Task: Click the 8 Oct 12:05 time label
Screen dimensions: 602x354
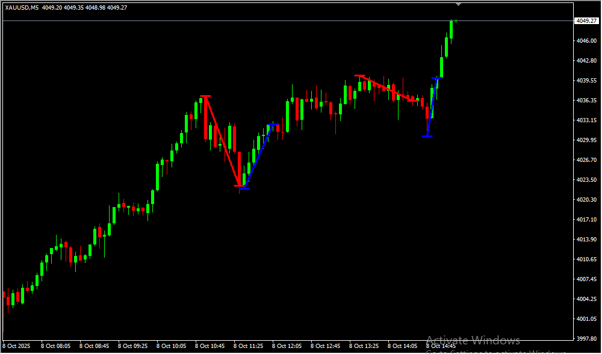Action: (287, 346)
